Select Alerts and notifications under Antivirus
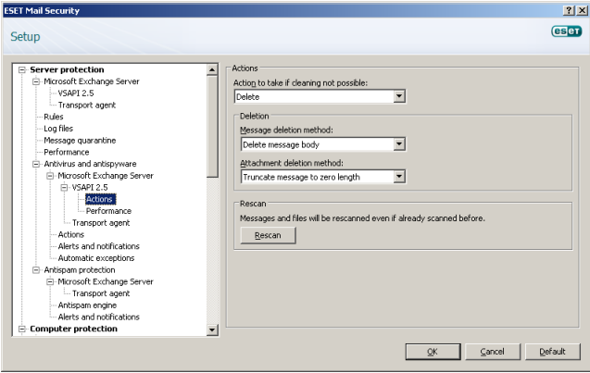Image resolution: width=590 pixels, height=373 pixels. pos(98,246)
